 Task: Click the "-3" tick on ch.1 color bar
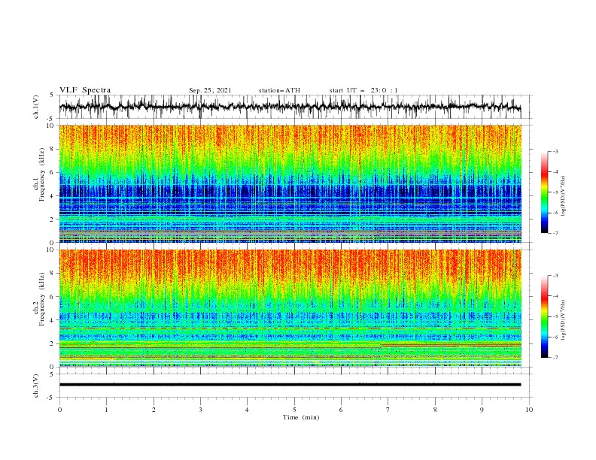coord(555,151)
